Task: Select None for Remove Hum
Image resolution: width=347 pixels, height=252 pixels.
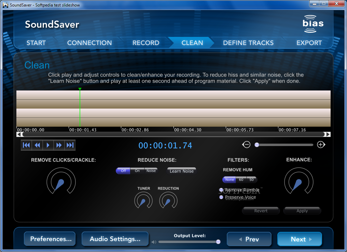Action: tap(230, 180)
